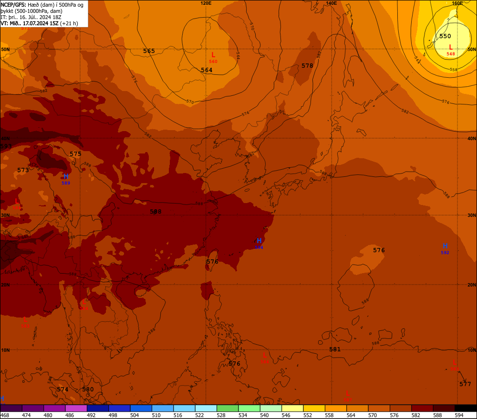The width and height of the screenshot is (477, 419).
Task: Click the black 573 value above H 589
Action: click(23, 170)
